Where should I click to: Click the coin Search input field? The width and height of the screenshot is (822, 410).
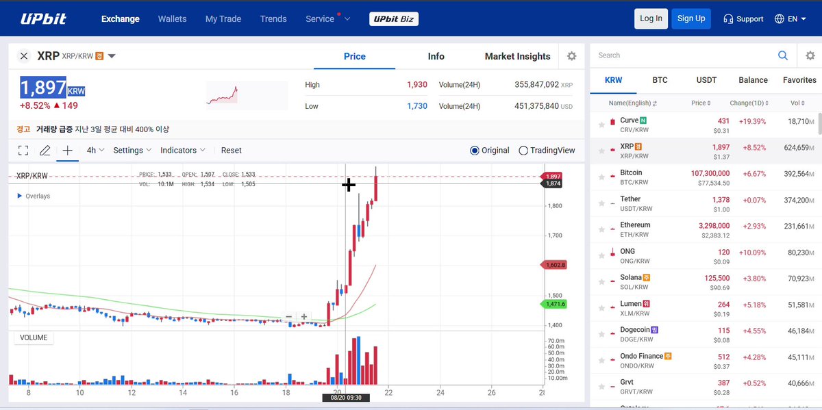point(685,55)
